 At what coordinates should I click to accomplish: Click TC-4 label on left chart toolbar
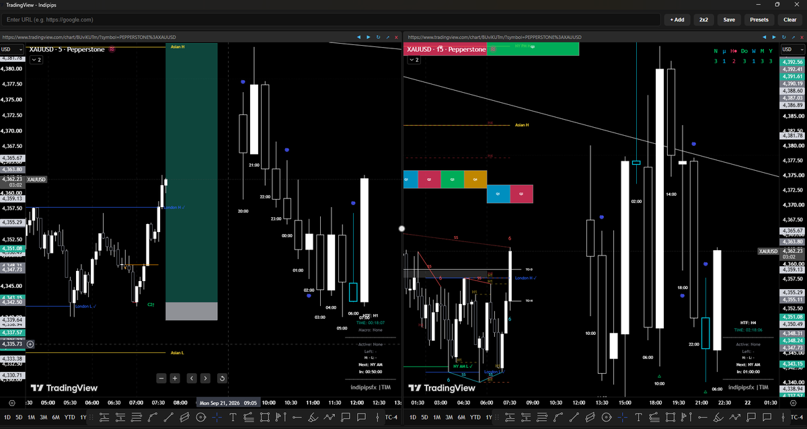pos(391,418)
